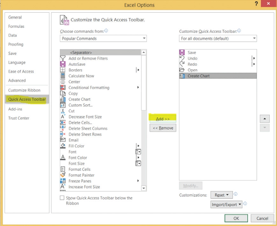This screenshot has height=226, width=277.
Task: Click the Decrease Font Size icon
Action: (x=63, y=117)
